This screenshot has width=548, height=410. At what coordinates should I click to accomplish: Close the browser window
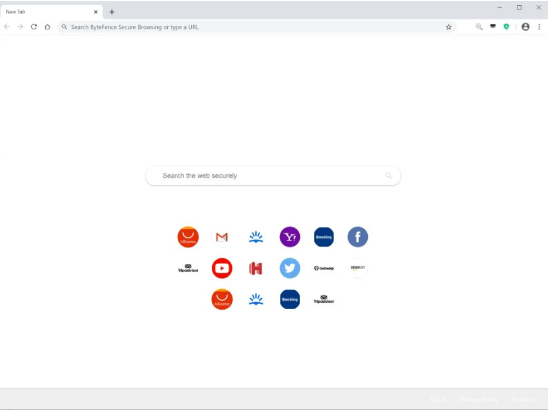539,8
